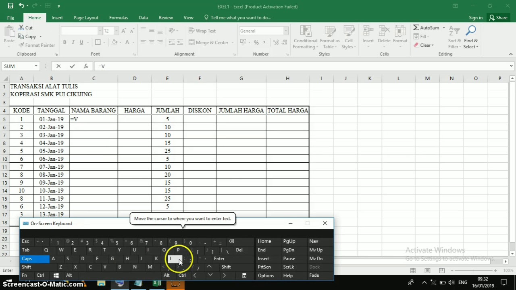Image resolution: width=516 pixels, height=290 pixels.
Task: Click the Delete cells command
Action: pyautogui.click(x=384, y=37)
